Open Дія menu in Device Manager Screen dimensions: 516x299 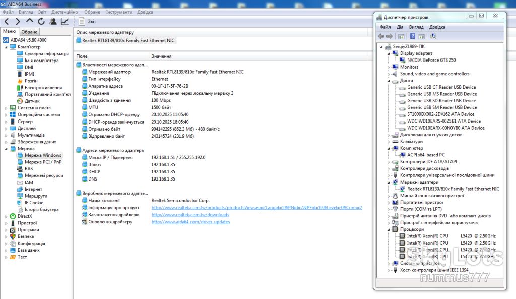400,27
